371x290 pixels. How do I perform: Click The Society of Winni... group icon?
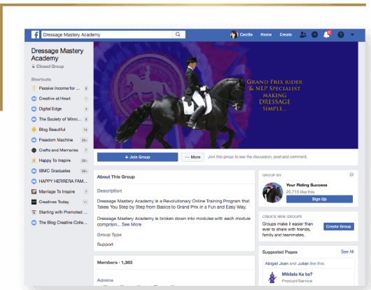34,119
